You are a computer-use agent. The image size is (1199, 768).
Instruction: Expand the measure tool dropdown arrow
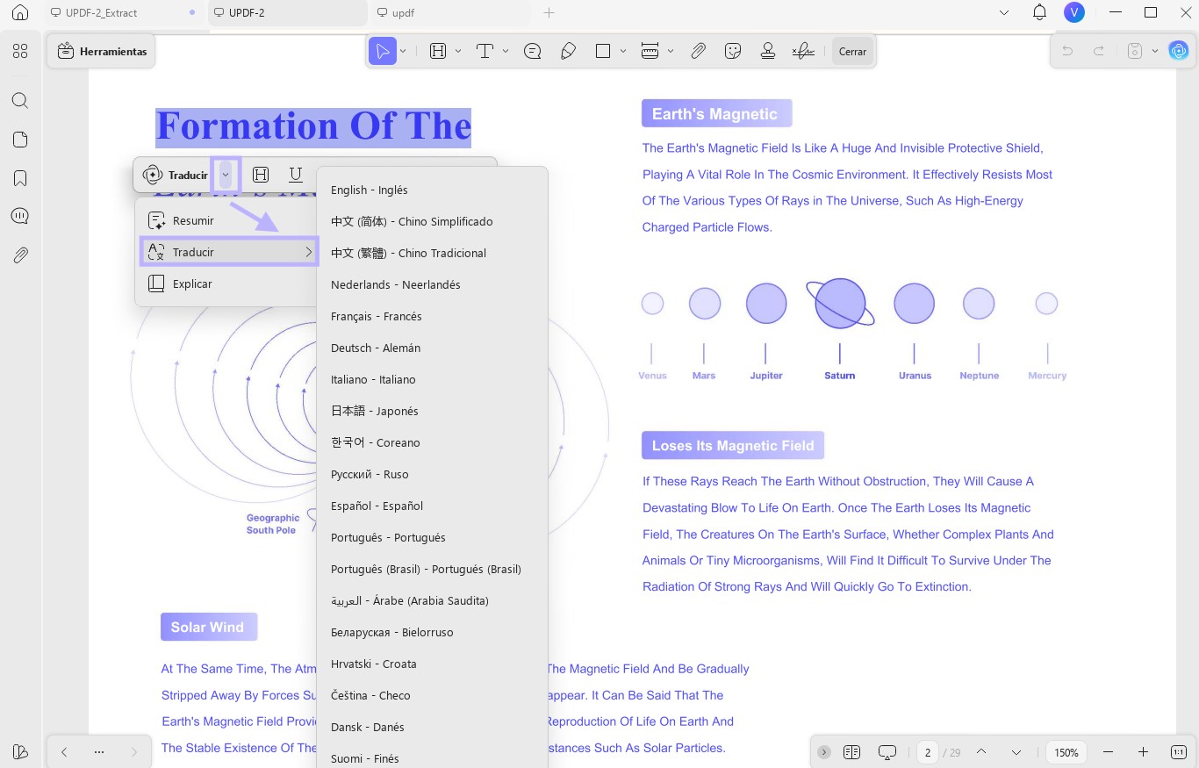point(671,51)
